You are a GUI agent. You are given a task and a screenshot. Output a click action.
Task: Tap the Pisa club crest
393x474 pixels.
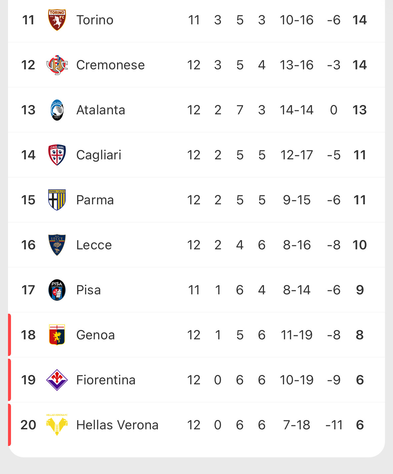tap(57, 290)
